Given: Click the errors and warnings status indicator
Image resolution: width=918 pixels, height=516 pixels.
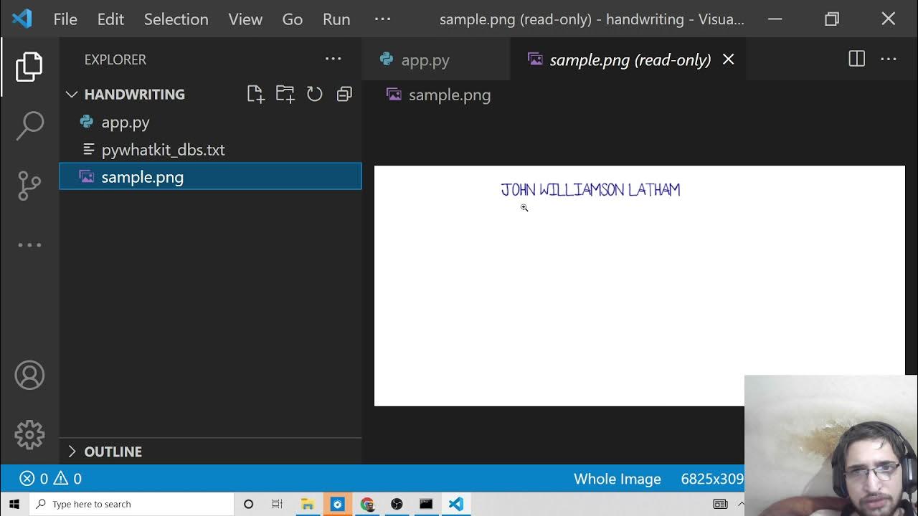Looking at the screenshot, I should coord(50,479).
